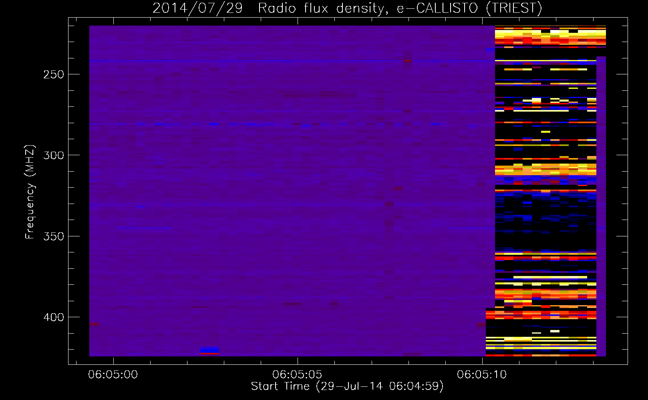Select the "Frequency (MHZ)" y-axis label
648x400 pixels.
point(30,192)
